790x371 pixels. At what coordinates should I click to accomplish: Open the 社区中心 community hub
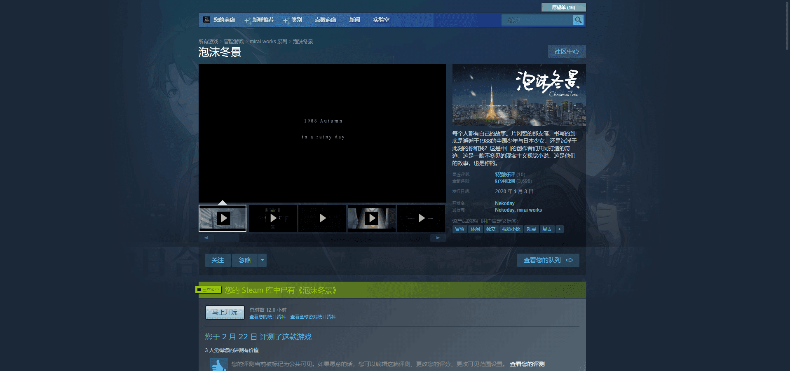click(x=567, y=51)
